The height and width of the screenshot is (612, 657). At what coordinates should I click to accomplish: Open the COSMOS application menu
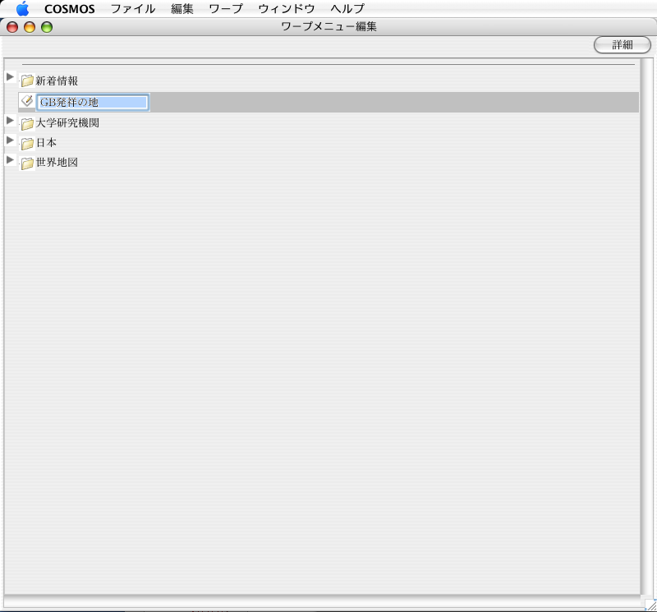[70, 9]
